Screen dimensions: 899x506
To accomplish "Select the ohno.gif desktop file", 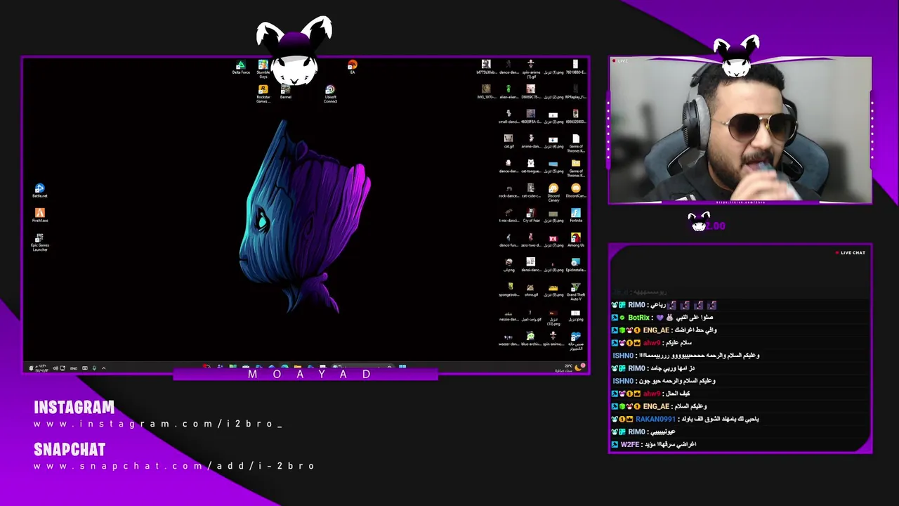I will pos(531,290).
